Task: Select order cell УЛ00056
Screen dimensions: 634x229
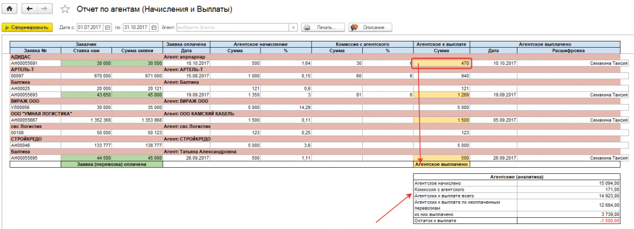Action: click(35, 108)
